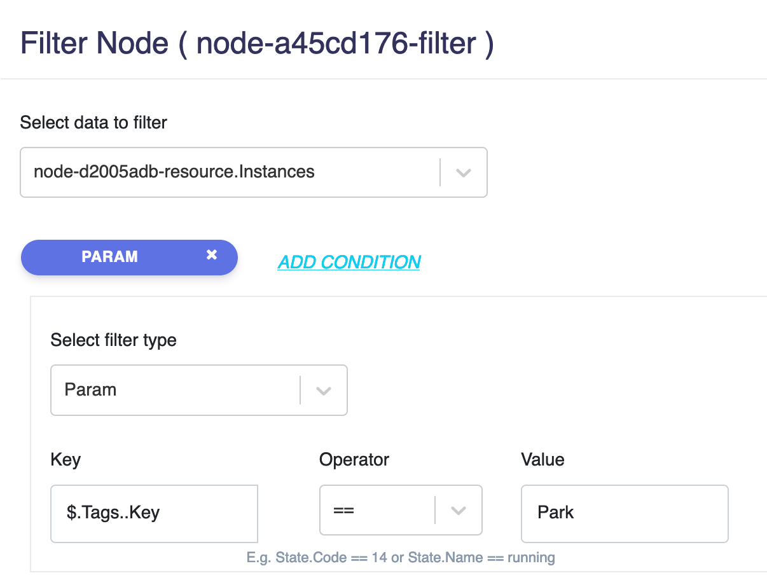Click the 'Select data to filter' label
The image size is (767, 587).
click(93, 122)
